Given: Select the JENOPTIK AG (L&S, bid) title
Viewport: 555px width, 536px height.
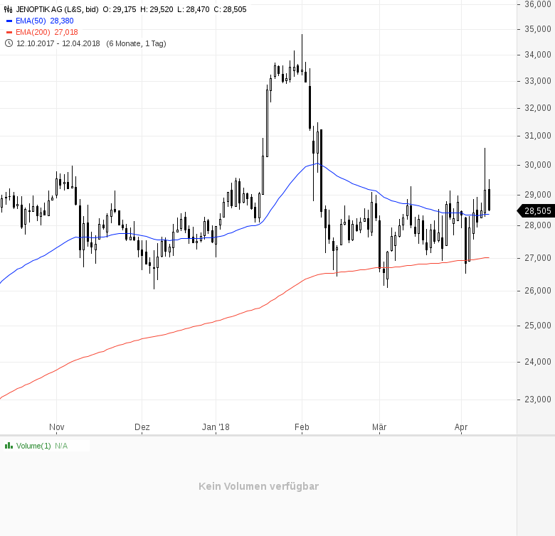Looking at the screenshot, I should [x=58, y=9].
